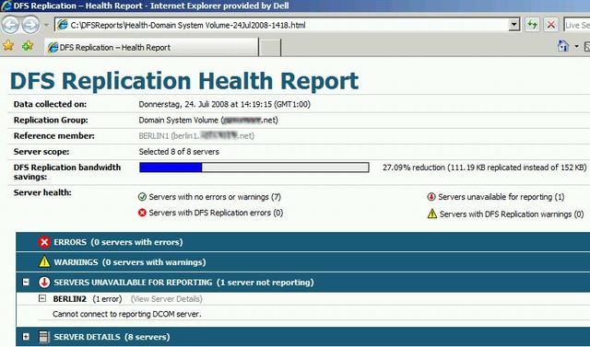Open WARNINGS (0 servers with warnings) header
Viewport: 590px width, 347px height.
(130, 262)
